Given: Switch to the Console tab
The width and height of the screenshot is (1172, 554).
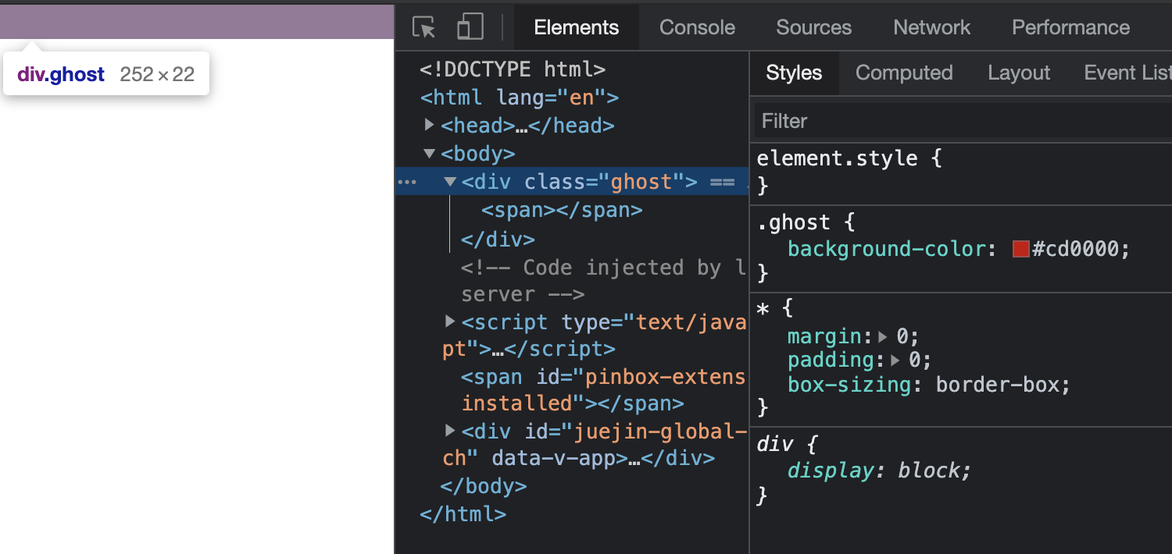Looking at the screenshot, I should tap(697, 27).
